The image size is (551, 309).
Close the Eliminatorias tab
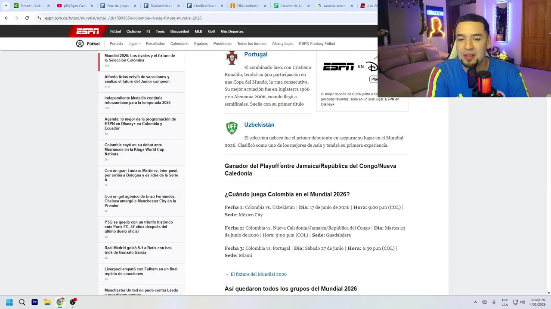point(179,6)
